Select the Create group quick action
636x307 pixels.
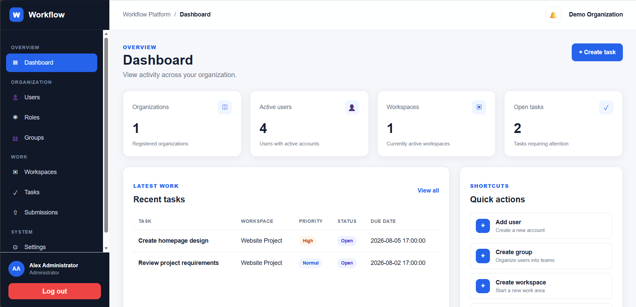(541, 256)
